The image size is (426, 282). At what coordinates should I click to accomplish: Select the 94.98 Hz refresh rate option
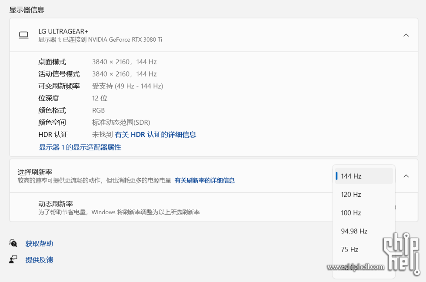coord(364,231)
